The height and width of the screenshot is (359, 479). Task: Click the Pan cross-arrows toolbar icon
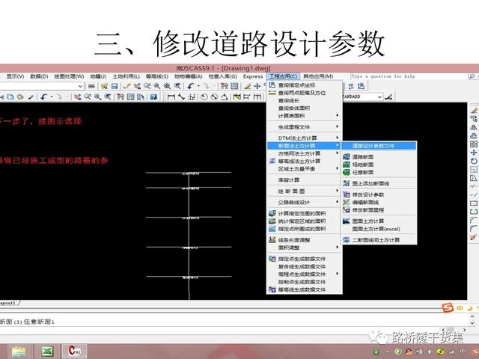coord(257,86)
